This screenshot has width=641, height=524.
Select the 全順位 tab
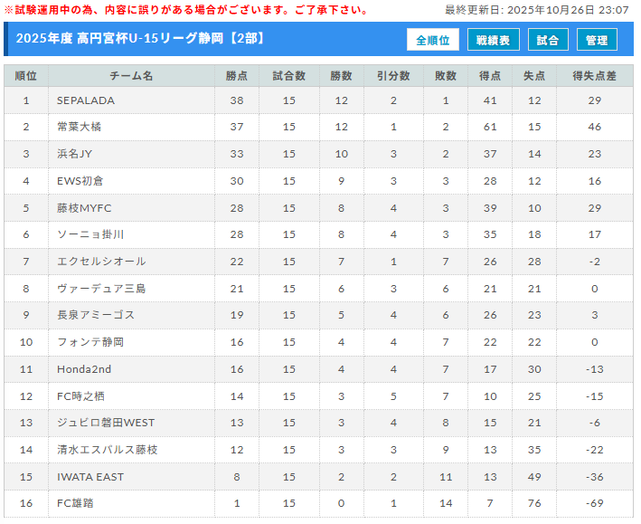tap(433, 40)
